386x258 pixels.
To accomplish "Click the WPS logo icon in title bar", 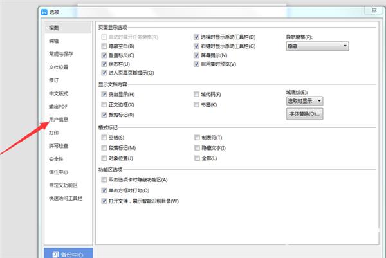I will [44, 12].
